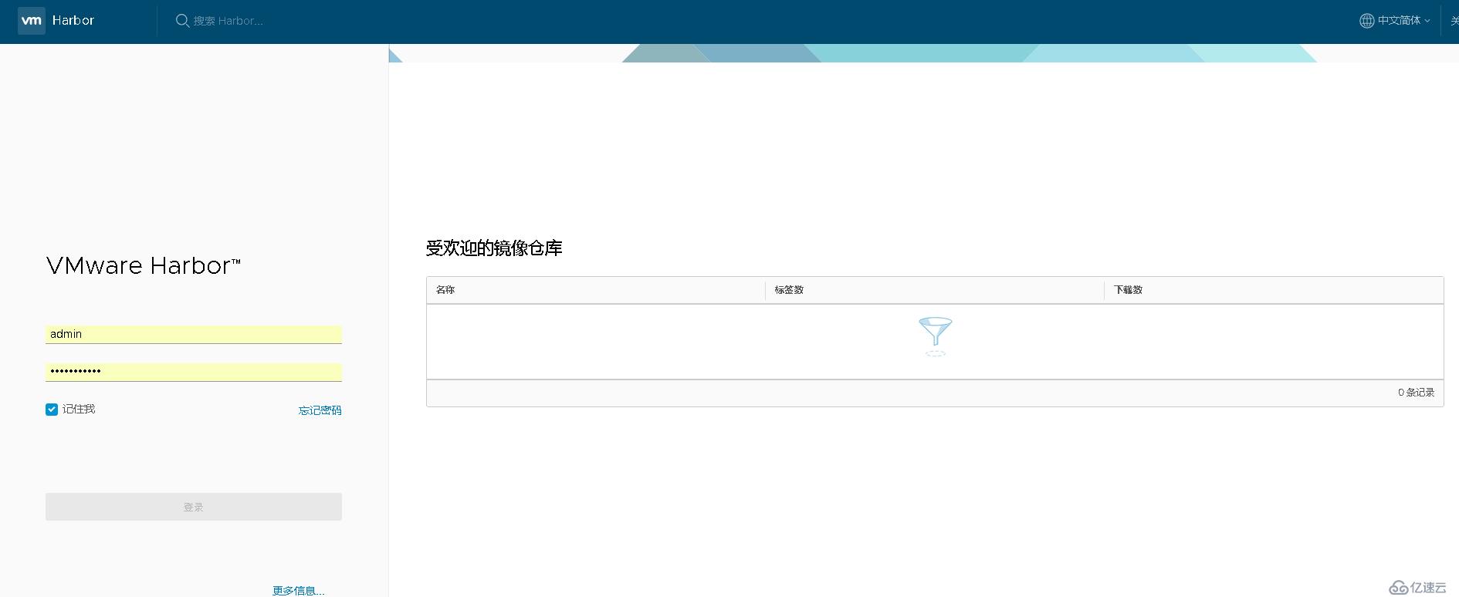Image resolution: width=1459 pixels, height=597 pixels.
Task: Click the VMware Harbor login title
Action: click(x=144, y=266)
